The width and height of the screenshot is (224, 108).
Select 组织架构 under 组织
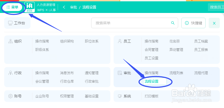[x=67, y=41]
